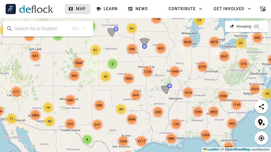Click the GO search button
Image resolution: width=271 pixels, height=152 pixels.
tap(79, 29)
